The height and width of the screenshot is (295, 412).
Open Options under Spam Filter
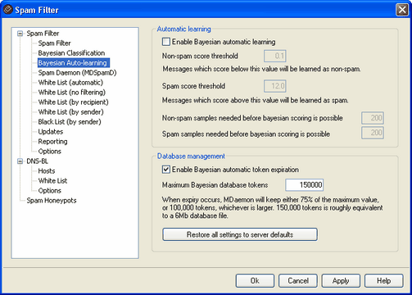click(x=50, y=152)
